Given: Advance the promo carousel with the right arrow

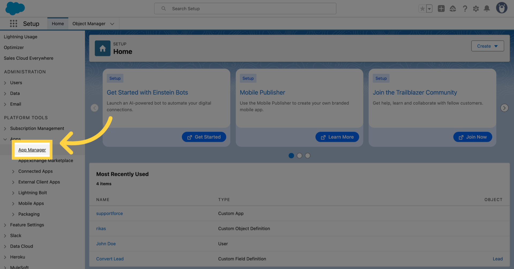Looking at the screenshot, I should [504, 108].
